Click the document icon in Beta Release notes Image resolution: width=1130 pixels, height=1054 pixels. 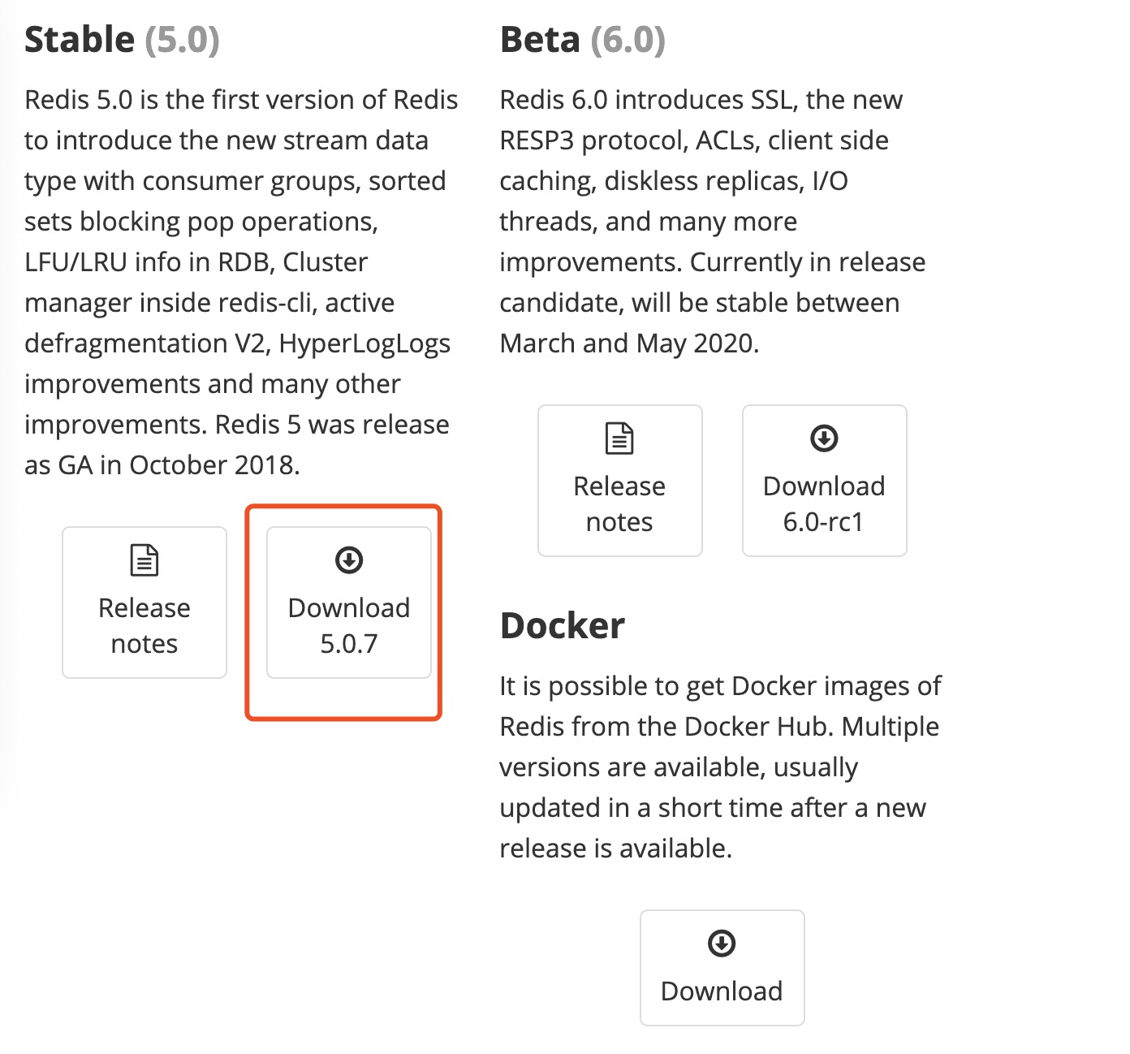(620, 438)
